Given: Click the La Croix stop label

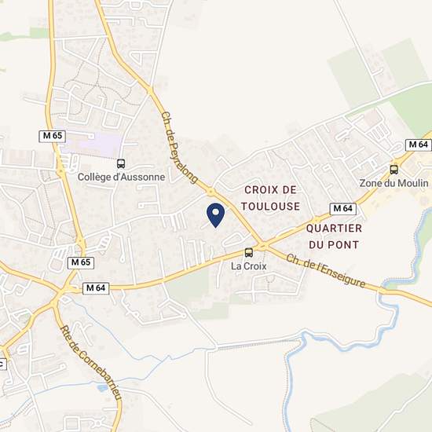Looking at the screenshot, I should (x=249, y=266).
